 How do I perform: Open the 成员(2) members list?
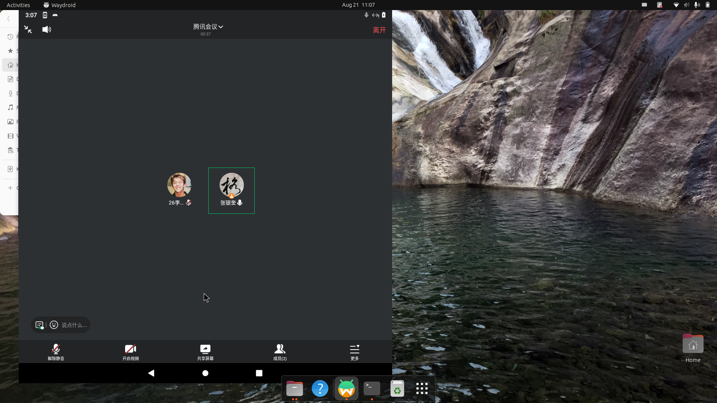pos(280,352)
